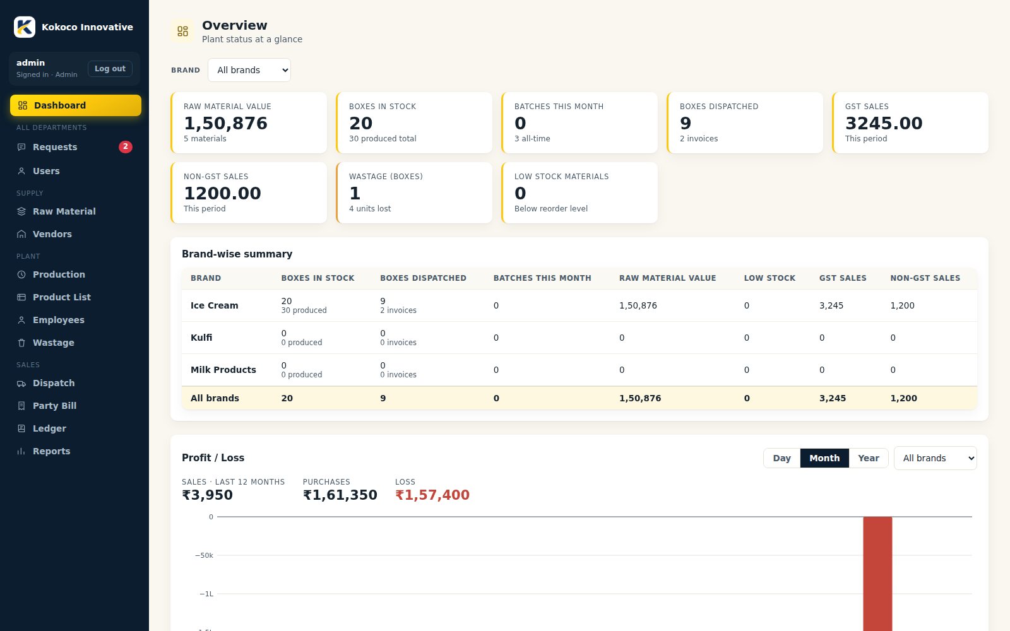Click the Dashboard grid icon in sidebar
Image resolution: width=1010 pixels, height=631 pixels.
(23, 105)
